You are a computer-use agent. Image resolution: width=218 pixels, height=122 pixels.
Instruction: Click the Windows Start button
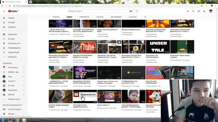point(3,120)
